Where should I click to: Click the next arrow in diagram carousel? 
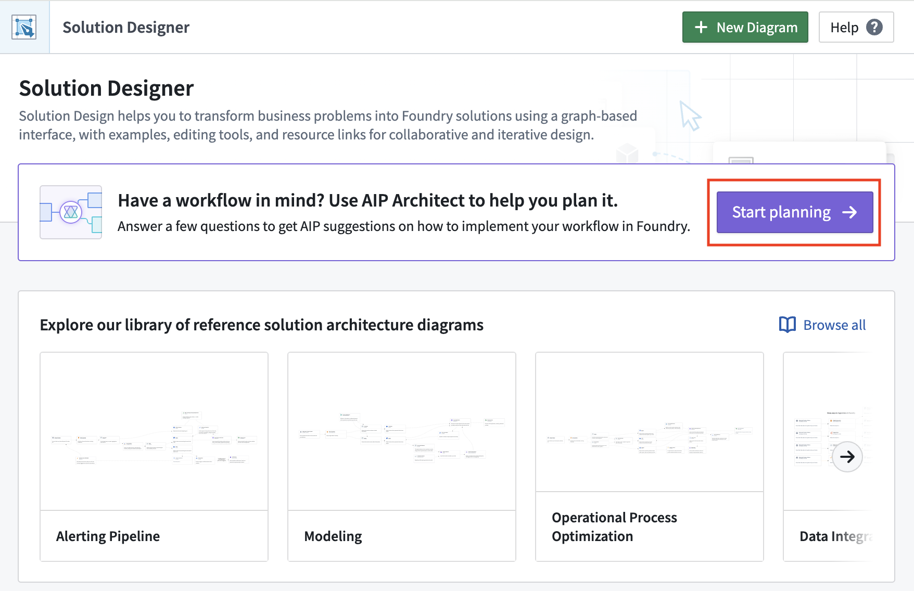tap(847, 456)
